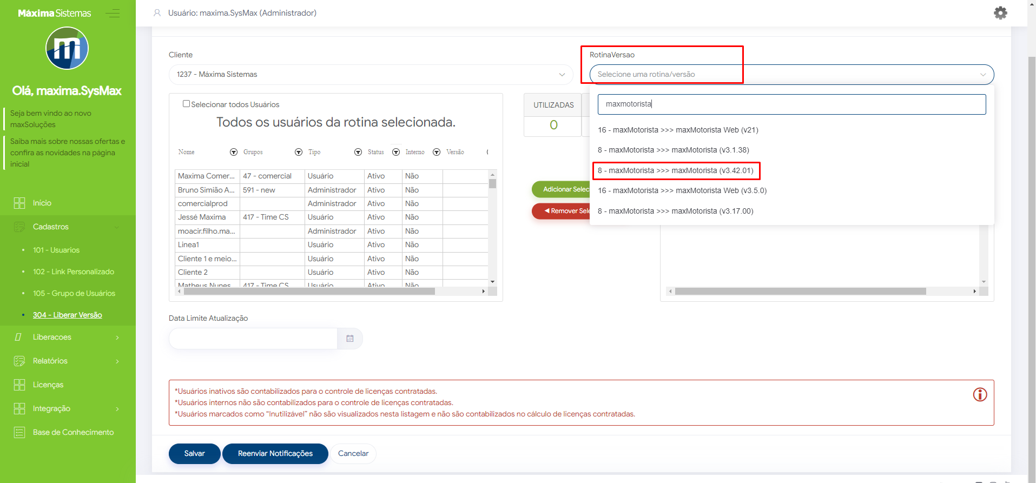Open 304 - Liberar Versão link
Screen dimensions: 1036x483
tap(68, 315)
